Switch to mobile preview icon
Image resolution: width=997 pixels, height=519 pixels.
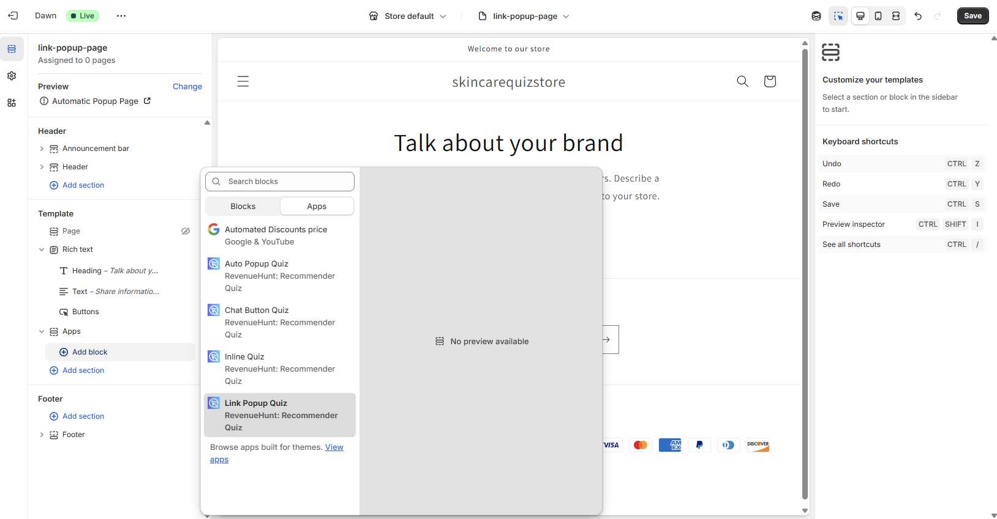[x=878, y=16]
